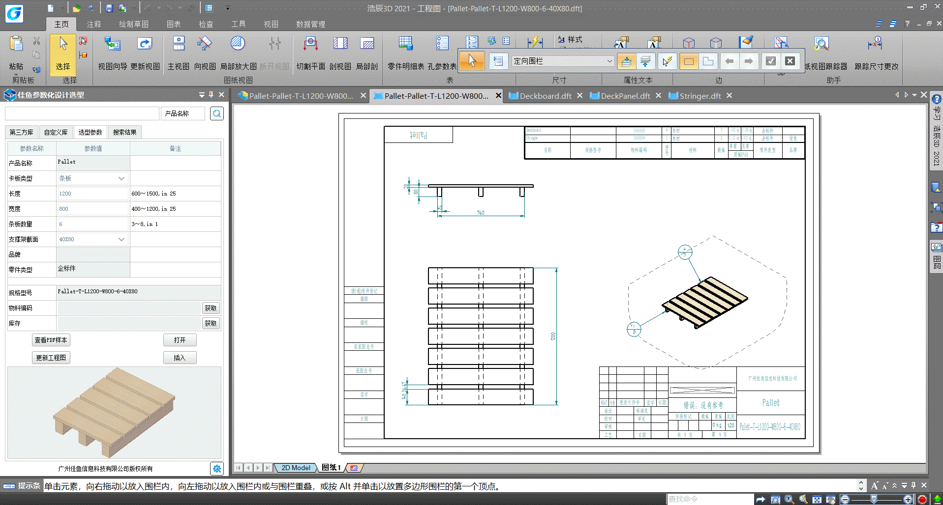The height and width of the screenshot is (505, 943).
Task: Click the 长度 value field showing 1200
Action: (x=92, y=194)
